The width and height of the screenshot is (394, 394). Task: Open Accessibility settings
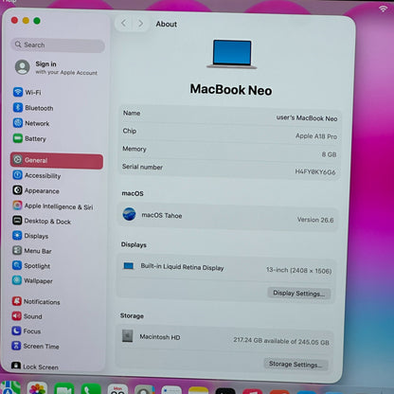(37, 175)
